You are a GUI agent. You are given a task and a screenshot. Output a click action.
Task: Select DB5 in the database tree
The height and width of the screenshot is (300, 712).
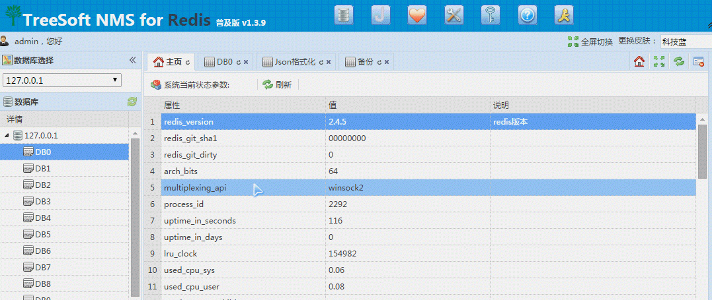[64, 234]
